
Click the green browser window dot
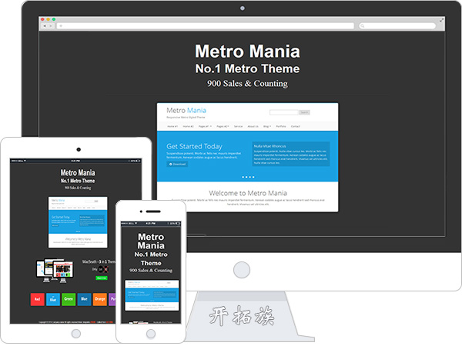tap(54, 19)
